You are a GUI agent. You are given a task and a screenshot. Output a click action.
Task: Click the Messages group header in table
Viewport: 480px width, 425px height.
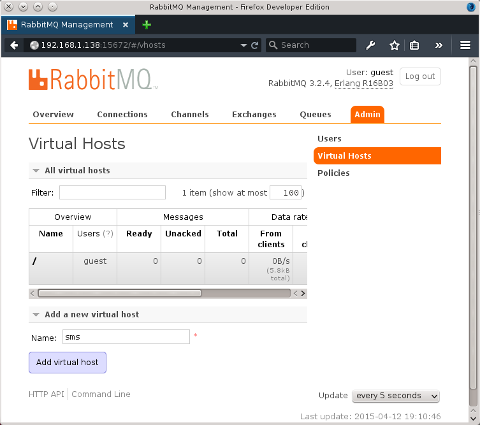tap(183, 217)
